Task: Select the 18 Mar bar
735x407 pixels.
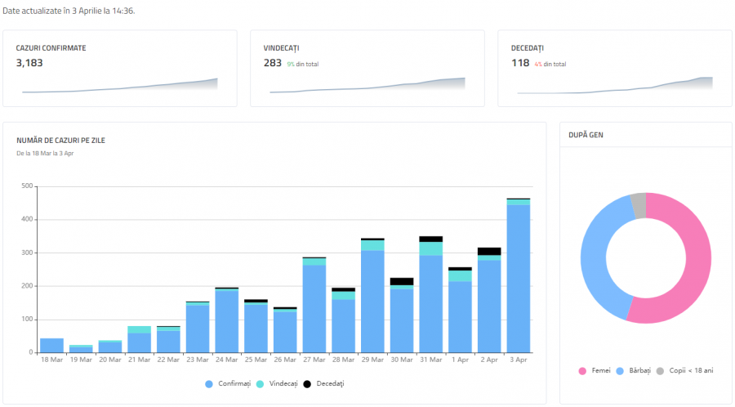Action: pyautogui.click(x=51, y=345)
